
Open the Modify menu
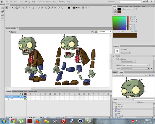[x=27, y=2]
